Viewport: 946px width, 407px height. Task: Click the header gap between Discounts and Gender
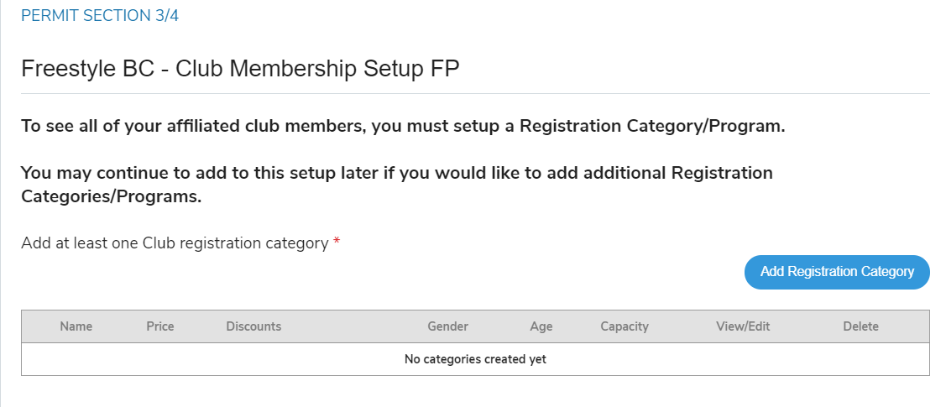pos(353,326)
